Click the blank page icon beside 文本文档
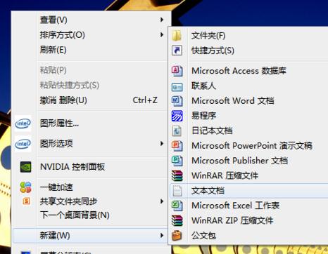Image resolution: width=328 pixels, height=254 pixels. (x=177, y=191)
